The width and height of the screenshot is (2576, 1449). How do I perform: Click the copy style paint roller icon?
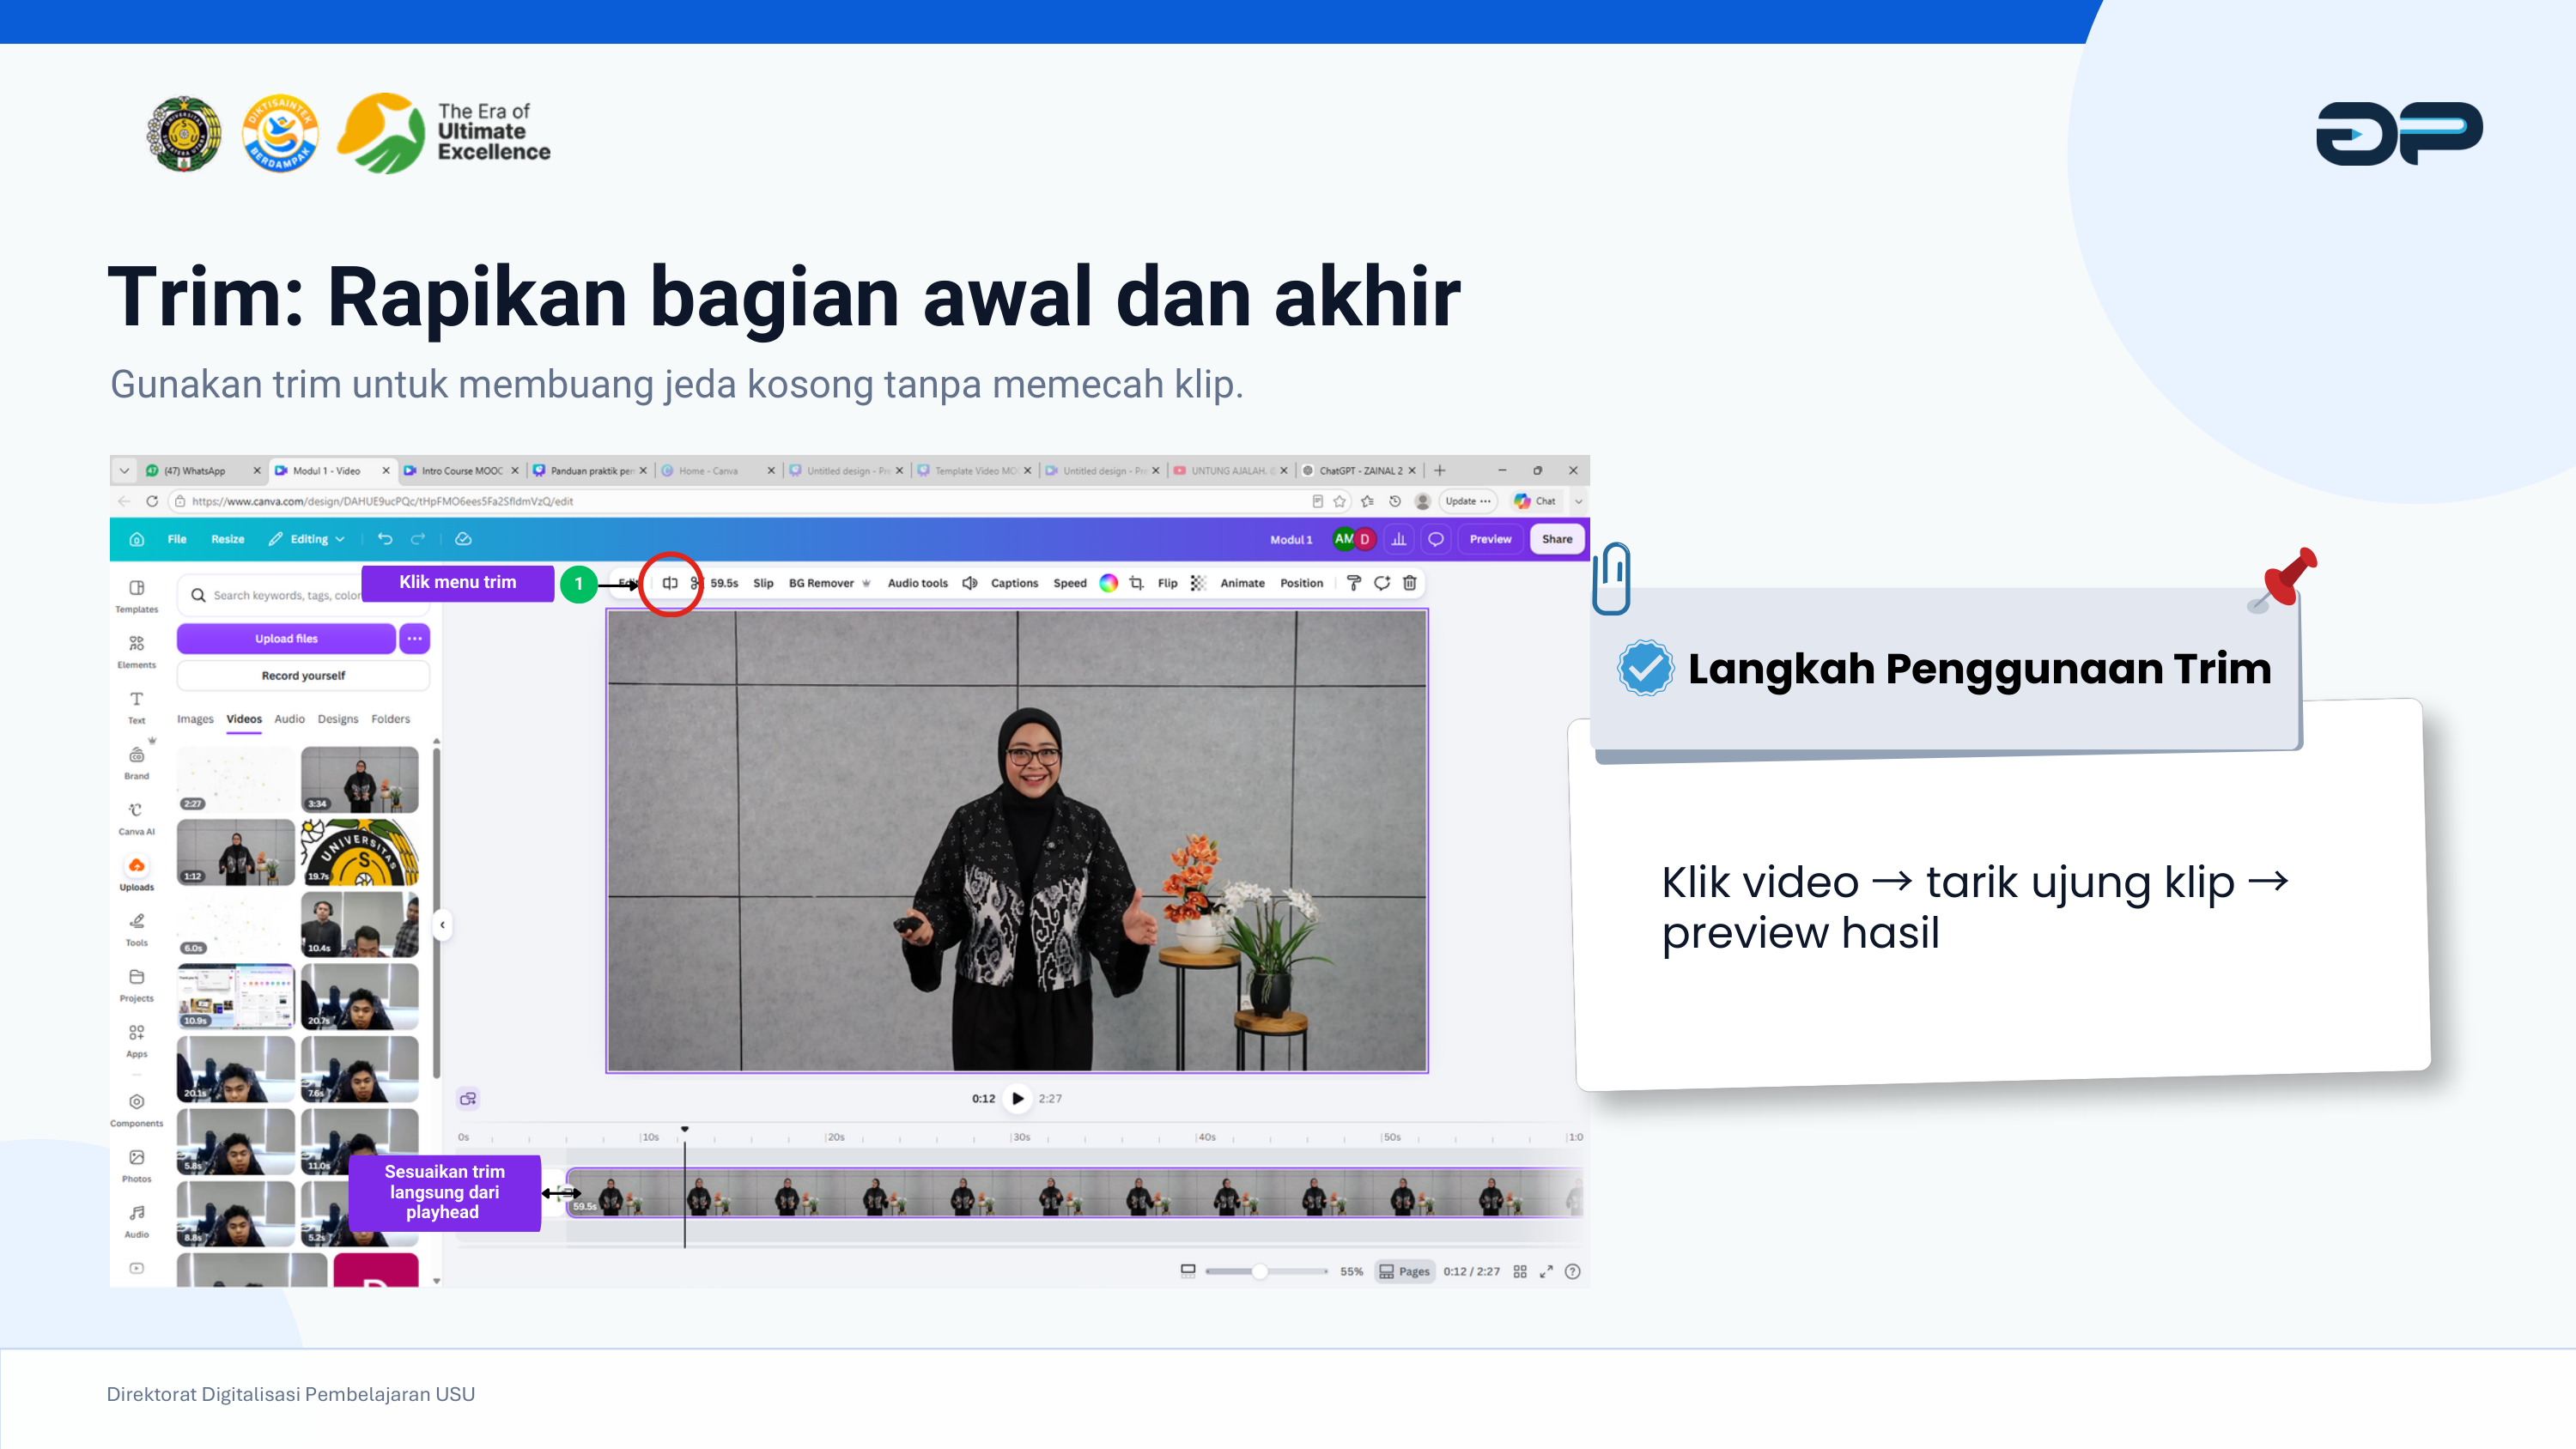pos(1353,583)
